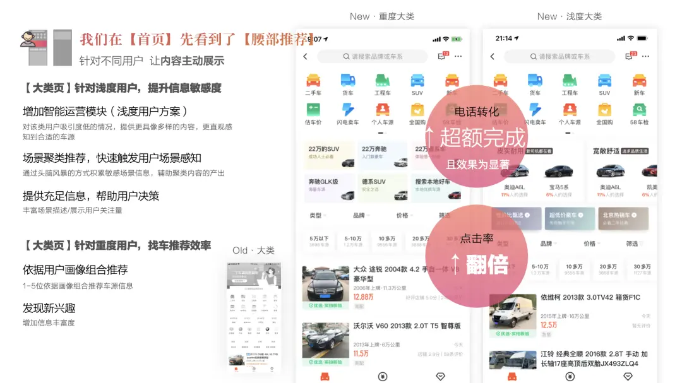This screenshot has width=682, height=383.
Task: Open 筛选 filter in 浅度大类 phone
Action: (x=635, y=244)
